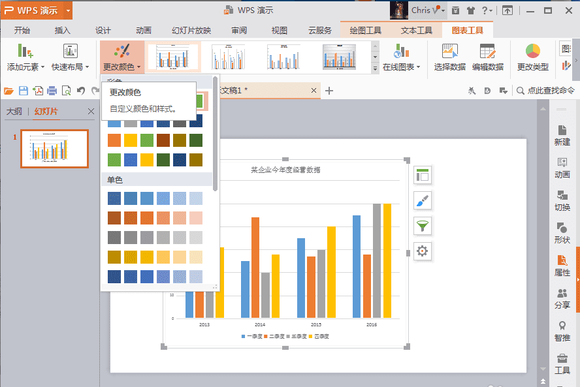Click chart title 某企业今年度经营数据
The image size is (580, 387).
(285, 170)
